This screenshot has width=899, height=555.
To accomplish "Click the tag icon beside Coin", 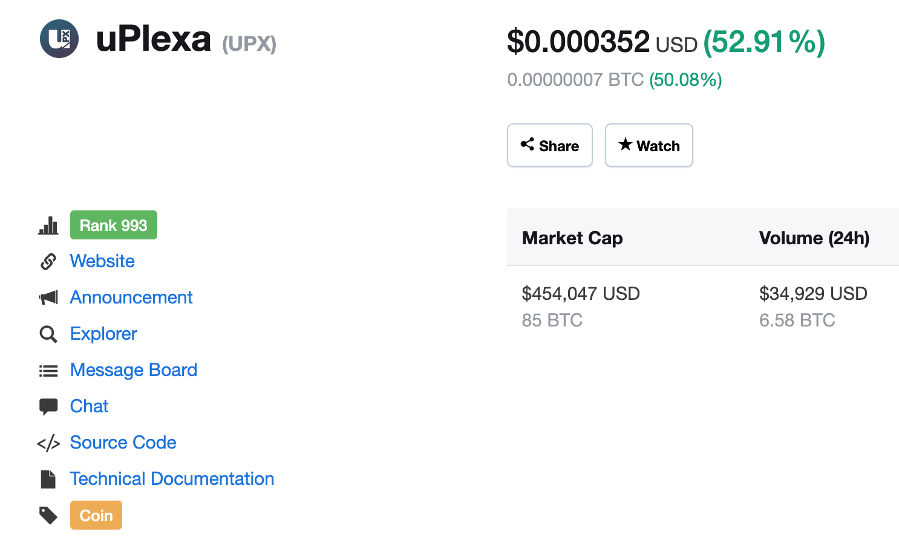I will pyautogui.click(x=48, y=515).
